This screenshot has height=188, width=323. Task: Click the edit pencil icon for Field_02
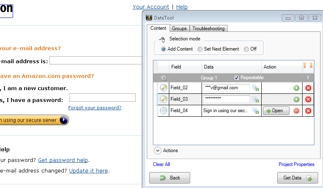[164, 88]
